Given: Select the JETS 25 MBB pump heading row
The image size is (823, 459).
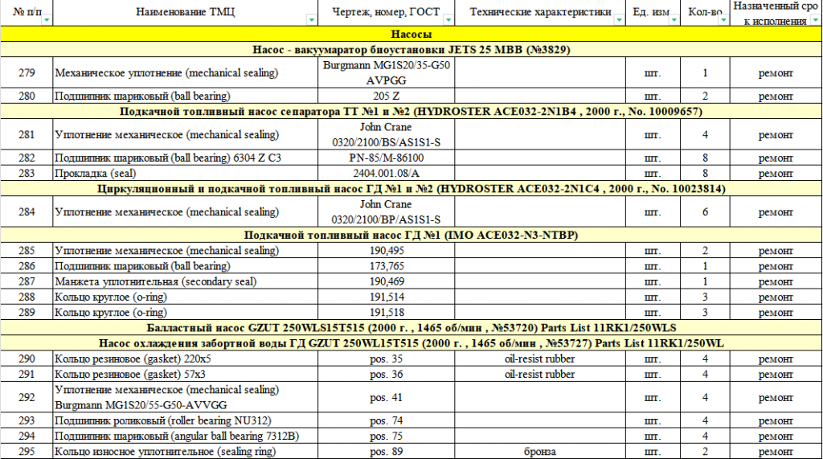Looking at the screenshot, I should [411, 50].
